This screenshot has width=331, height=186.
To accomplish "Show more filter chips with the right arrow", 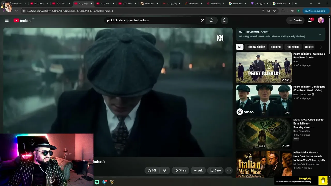I will pos(321,47).
